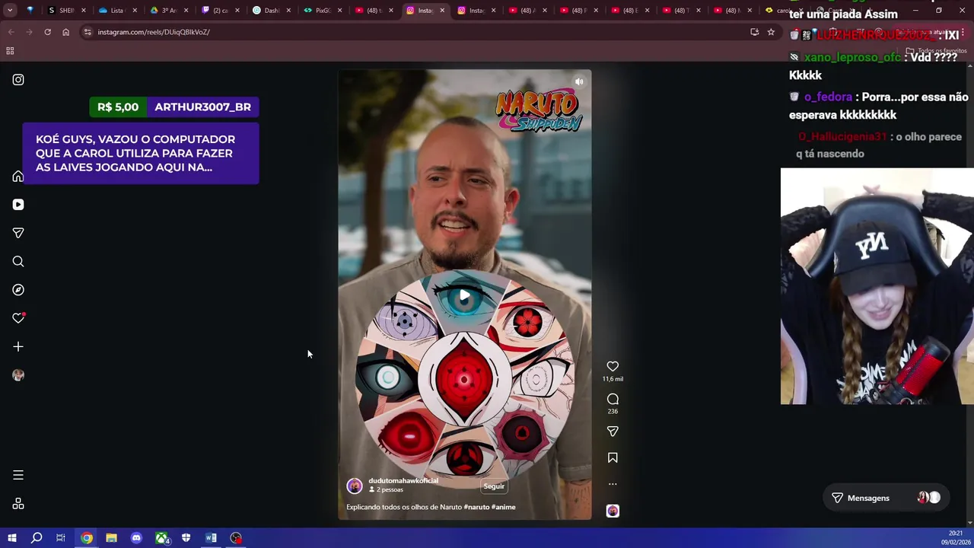Open the sidebar Direct messages icon
Viewport: 974px width, 548px height.
coord(18,233)
